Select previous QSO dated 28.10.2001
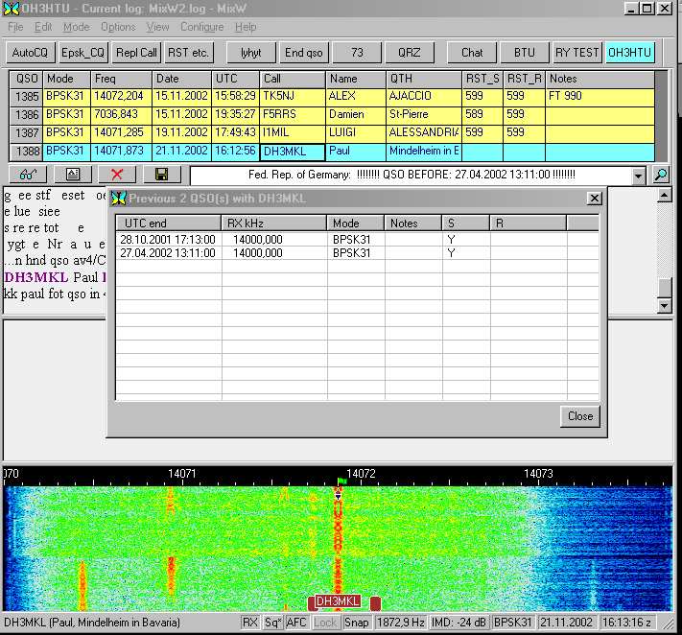 357,240
